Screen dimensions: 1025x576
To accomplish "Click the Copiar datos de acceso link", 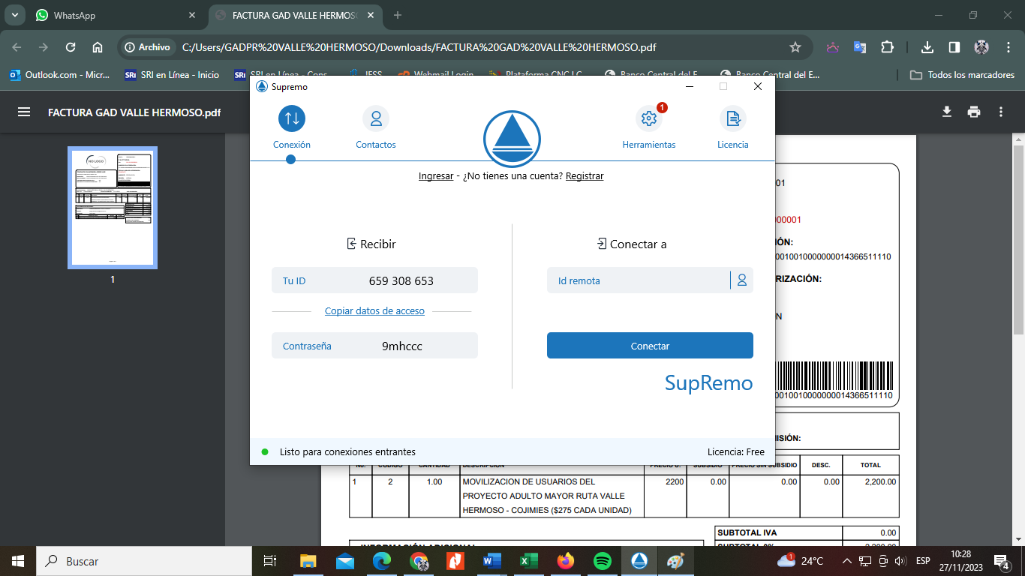I will pos(374,311).
